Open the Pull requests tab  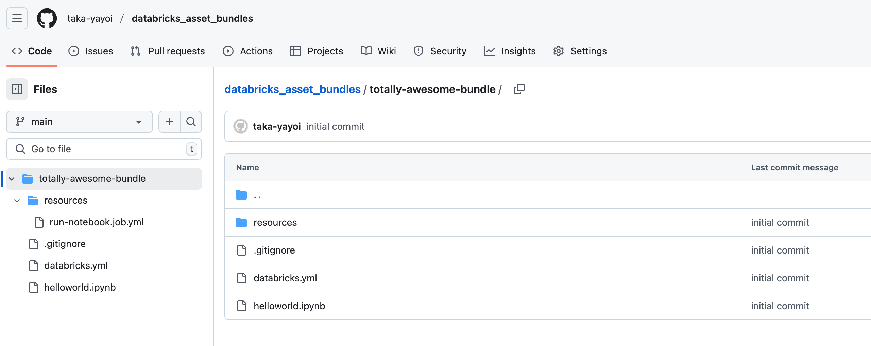168,51
